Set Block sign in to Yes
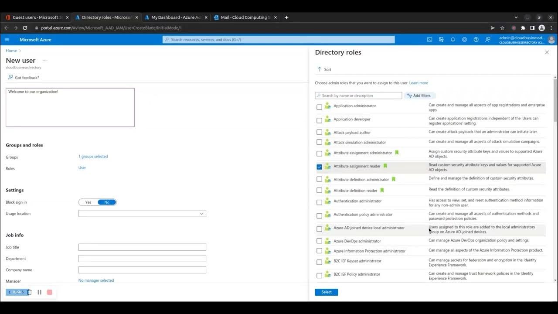This screenshot has height=314, width=558. tap(88, 202)
